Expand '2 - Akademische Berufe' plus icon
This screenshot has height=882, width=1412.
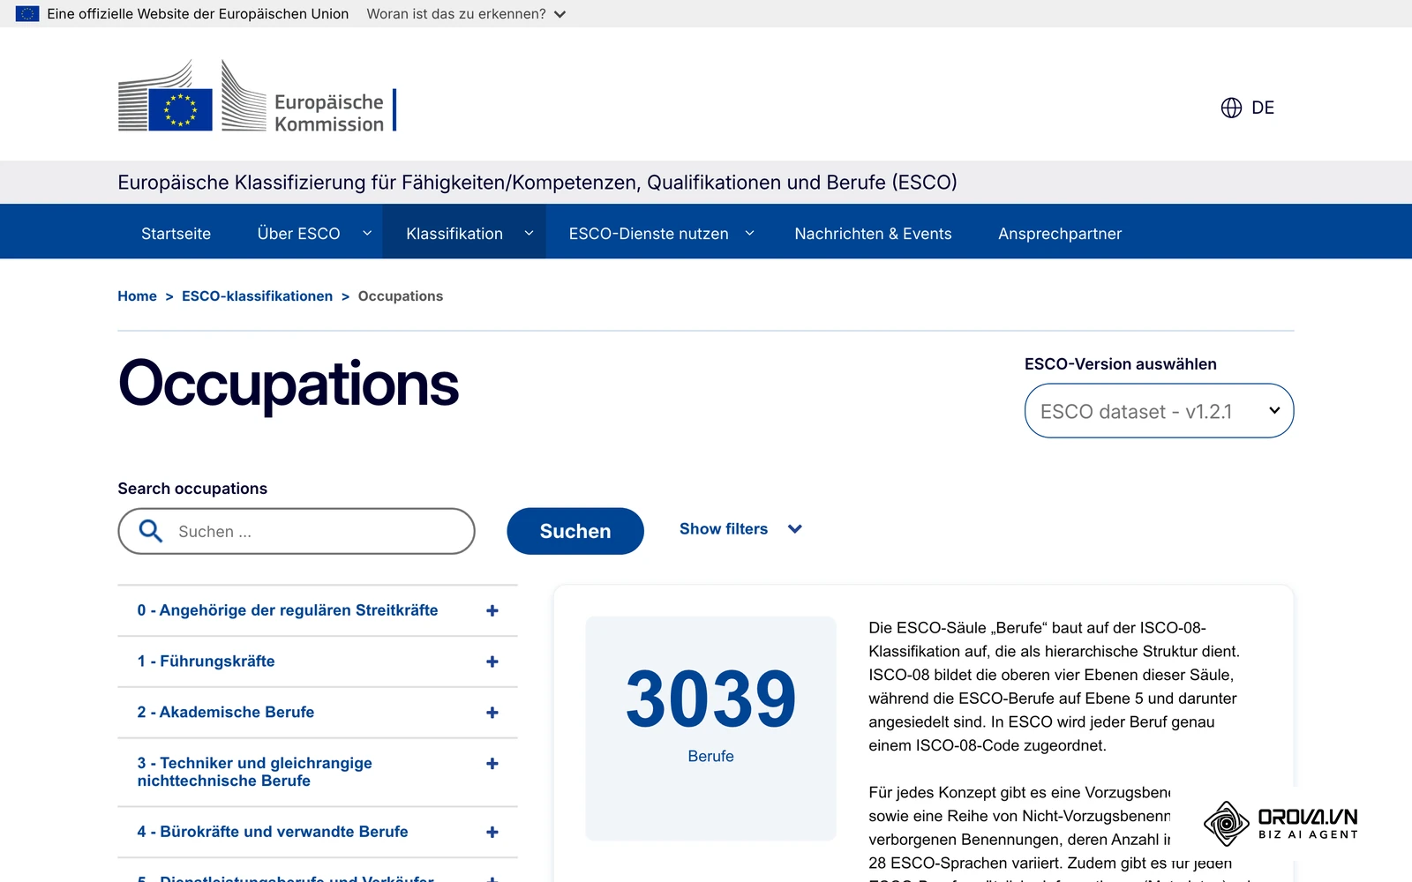click(492, 713)
